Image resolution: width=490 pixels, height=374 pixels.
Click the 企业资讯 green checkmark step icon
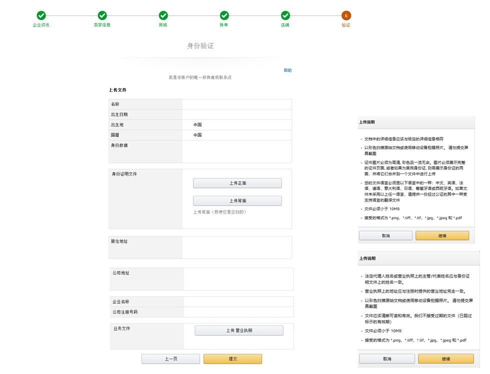point(41,15)
